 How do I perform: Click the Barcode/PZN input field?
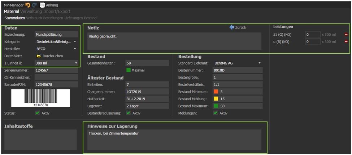(56, 84)
